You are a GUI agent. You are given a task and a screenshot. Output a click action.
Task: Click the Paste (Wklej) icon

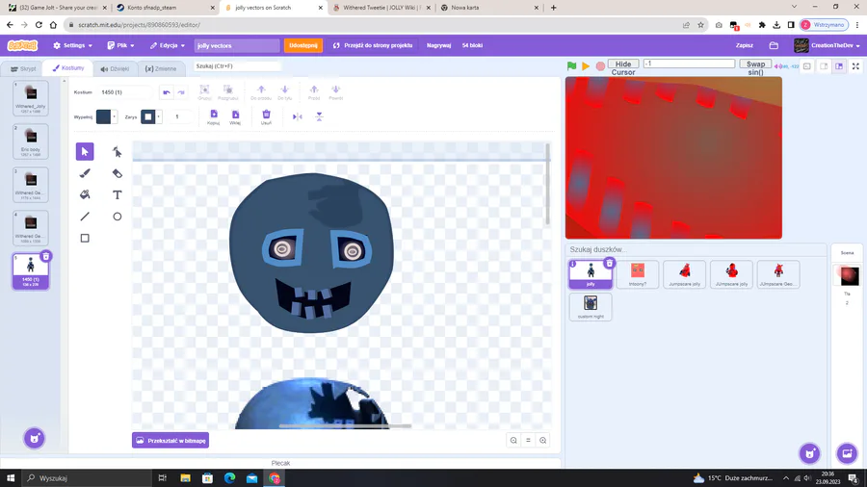tap(235, 116)
